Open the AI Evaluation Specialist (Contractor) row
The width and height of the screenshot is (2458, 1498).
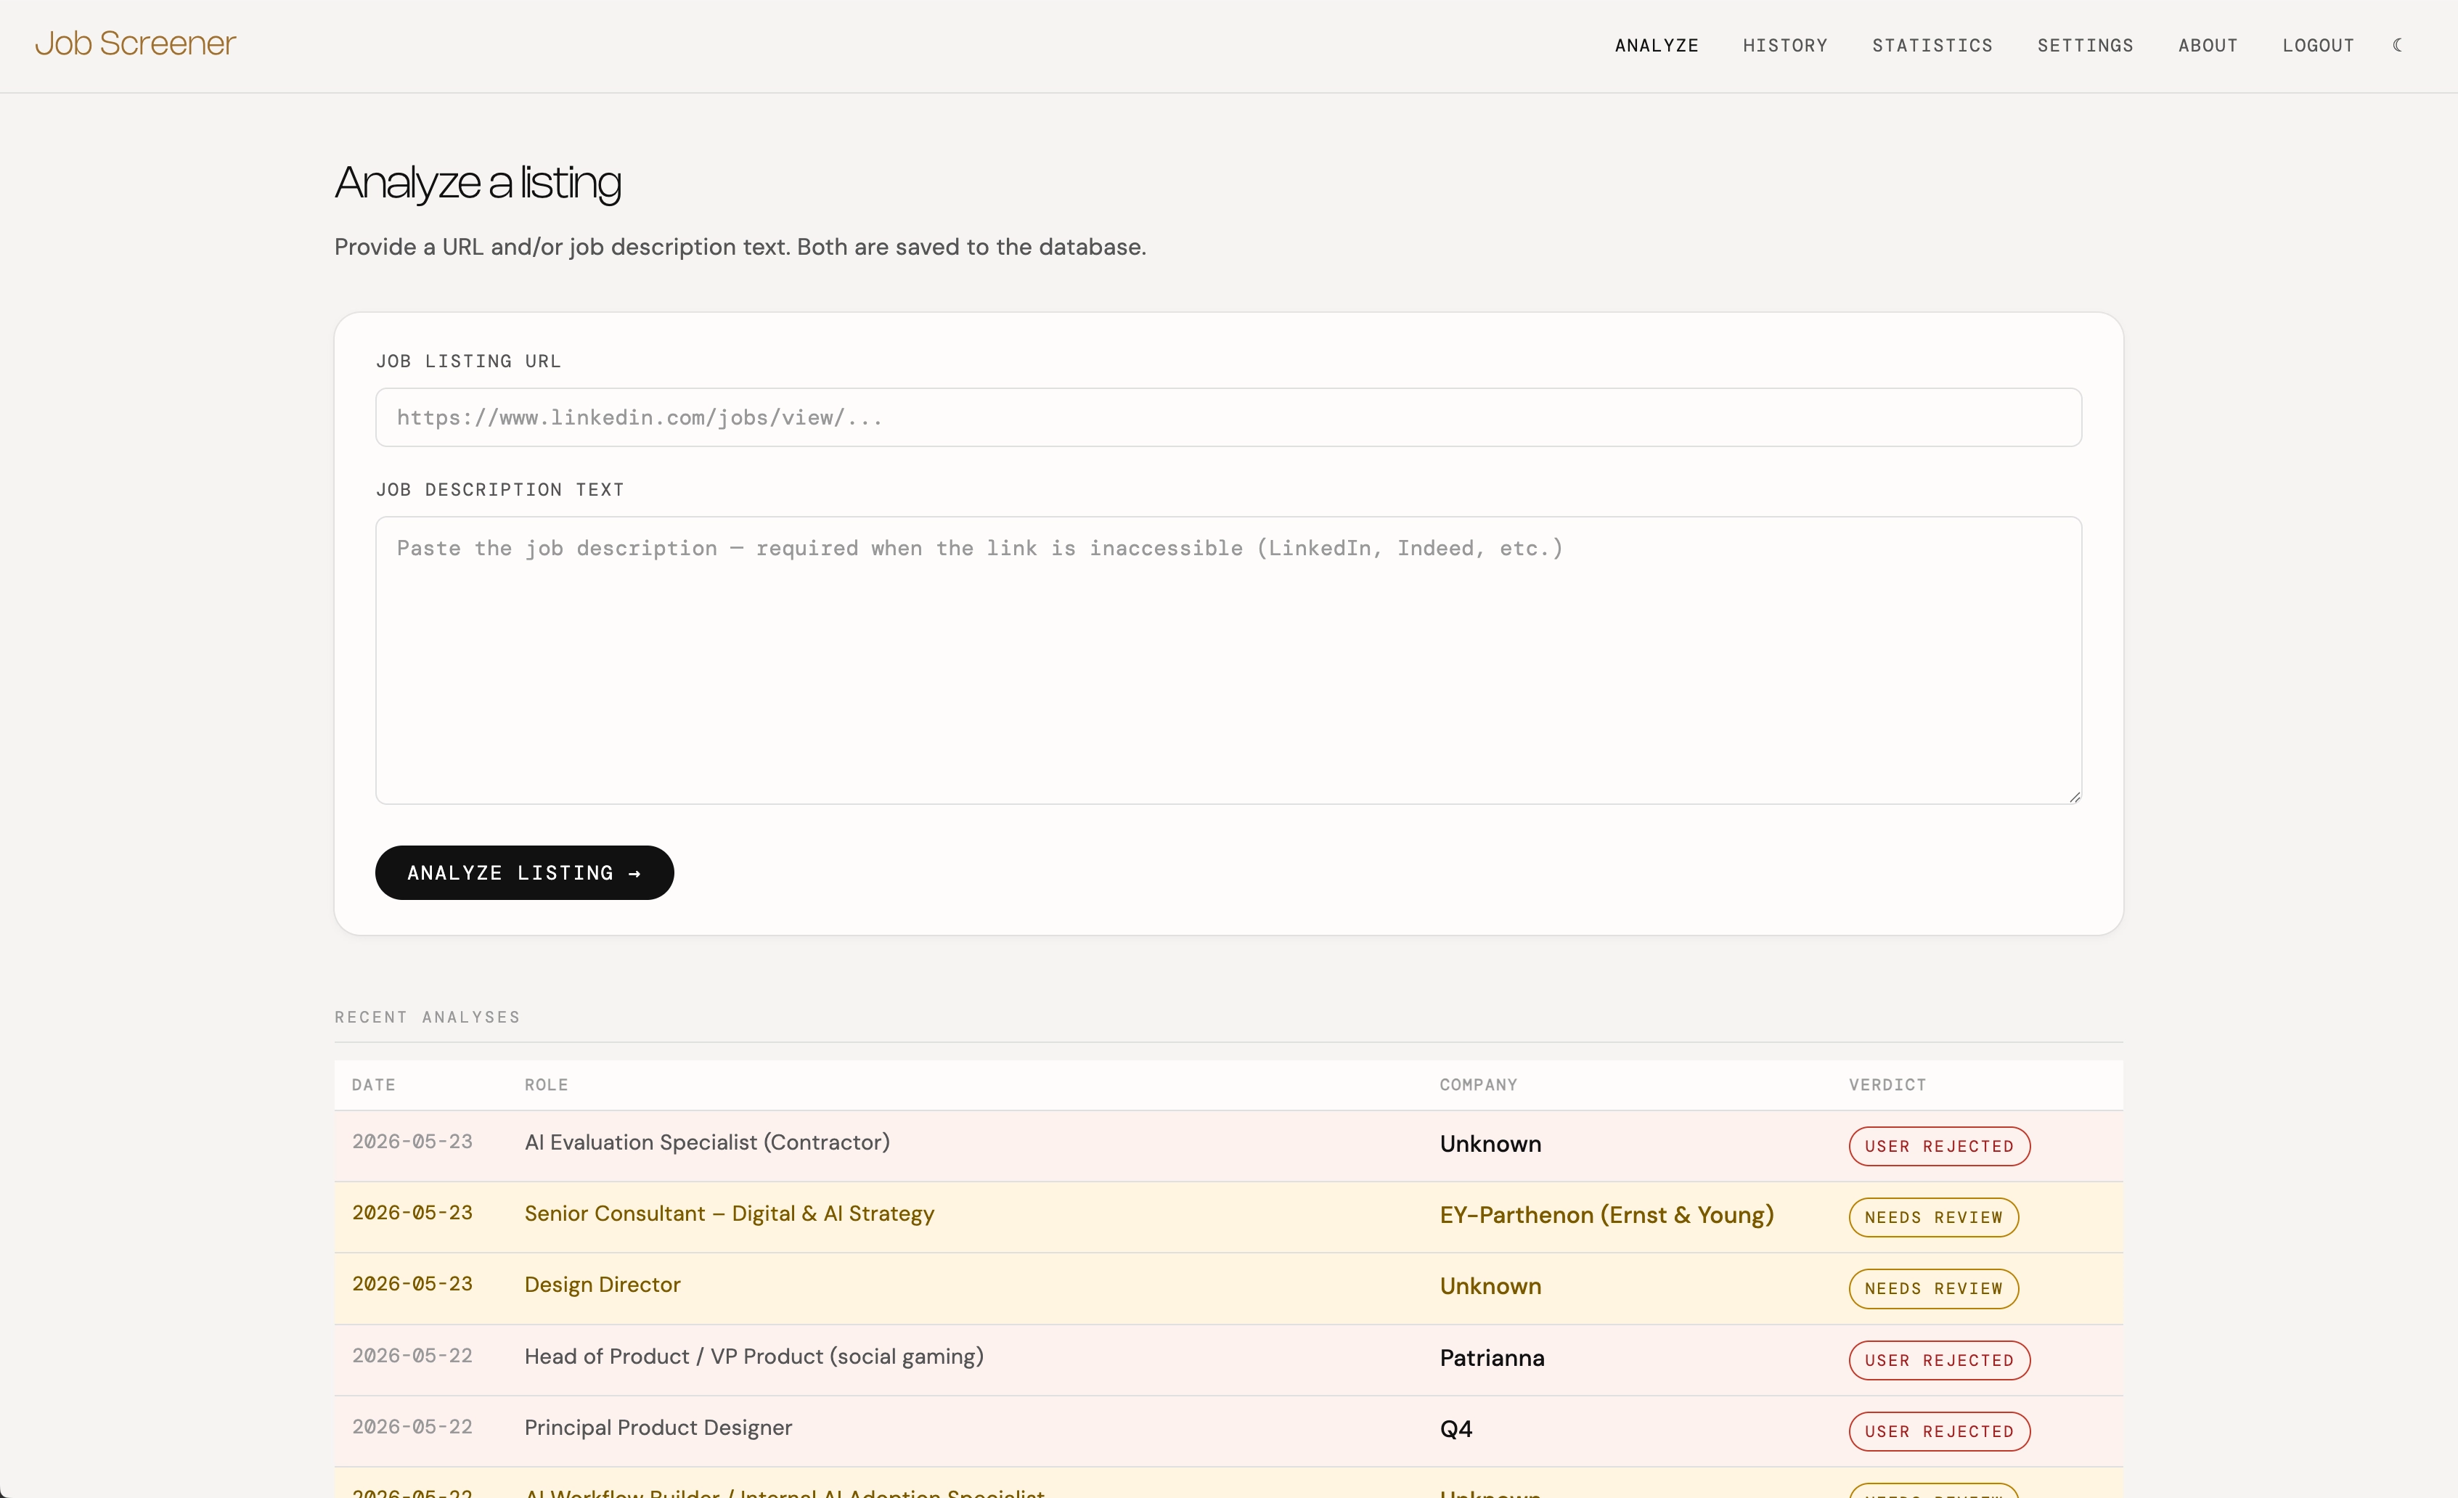1228,1146
